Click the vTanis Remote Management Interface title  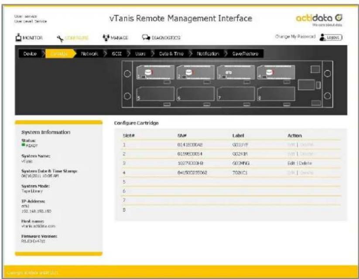(181, 18)
